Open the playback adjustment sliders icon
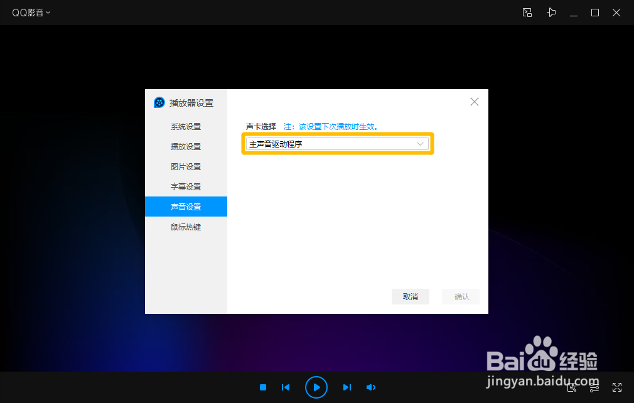 [x=594, y=388]
